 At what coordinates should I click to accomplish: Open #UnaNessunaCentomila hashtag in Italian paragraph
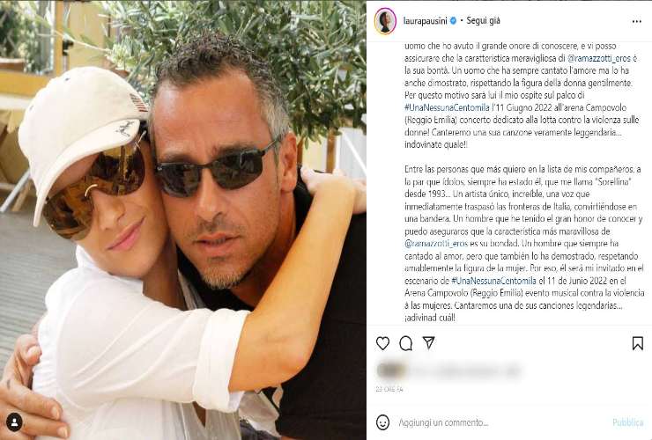[447, 107]
